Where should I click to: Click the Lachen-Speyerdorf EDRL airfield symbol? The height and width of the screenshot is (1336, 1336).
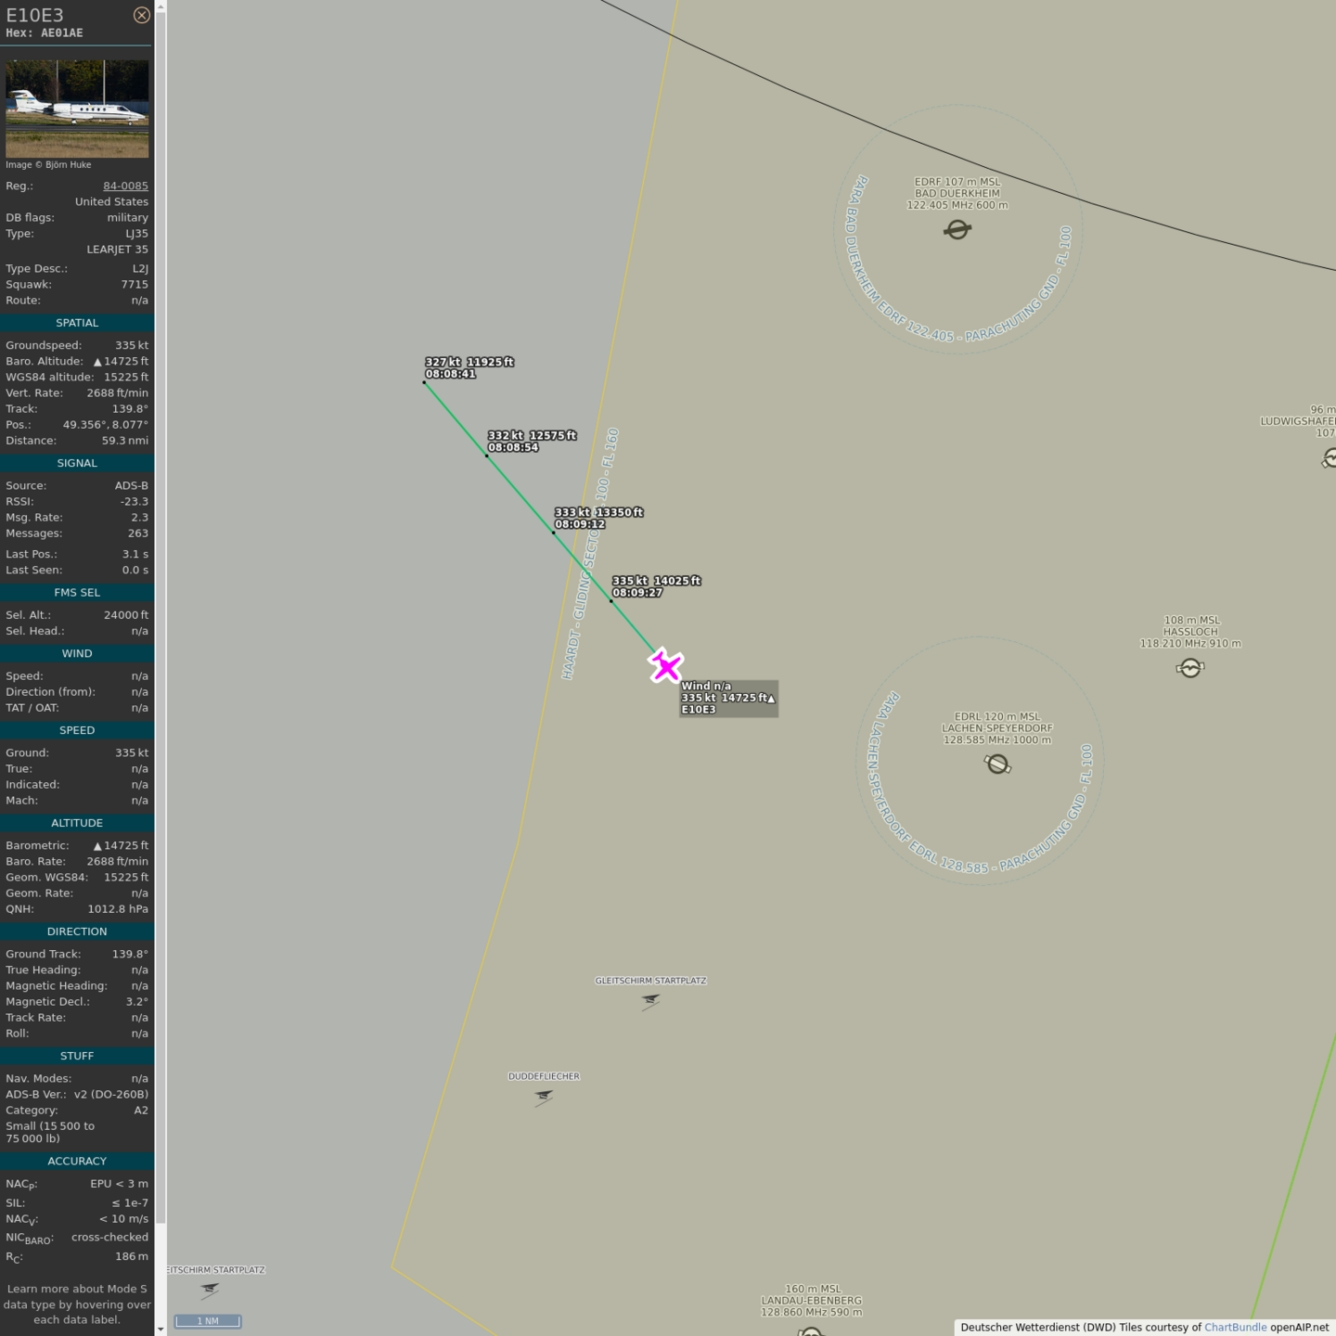tap(997, 764)
